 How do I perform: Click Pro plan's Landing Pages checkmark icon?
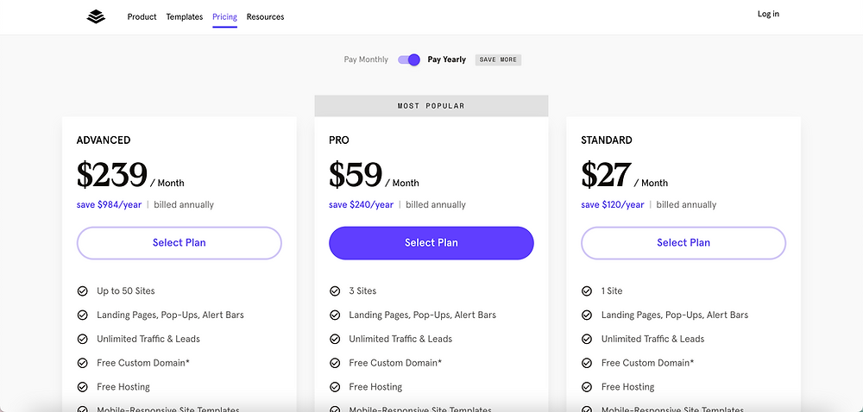pos(335,315)
